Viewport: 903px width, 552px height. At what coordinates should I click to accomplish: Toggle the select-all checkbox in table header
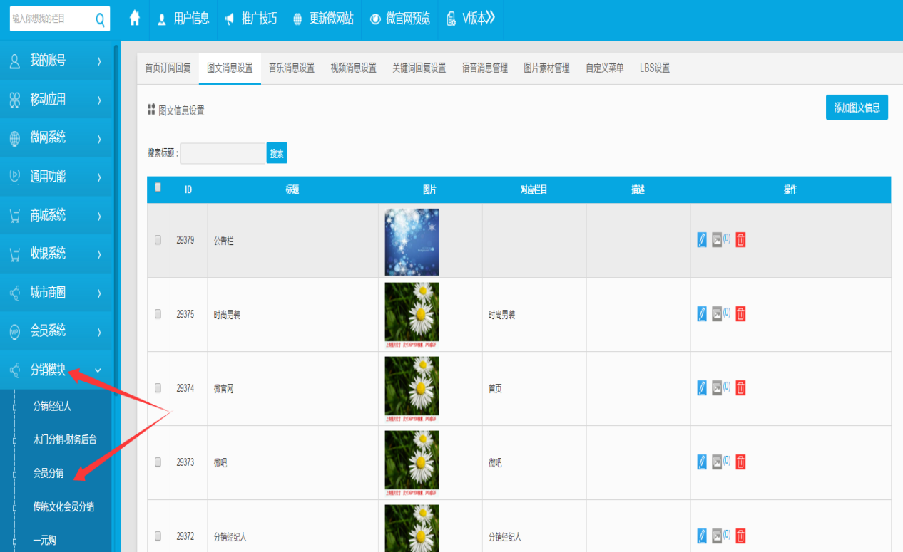pyautogui.click(x=158, y=187)
